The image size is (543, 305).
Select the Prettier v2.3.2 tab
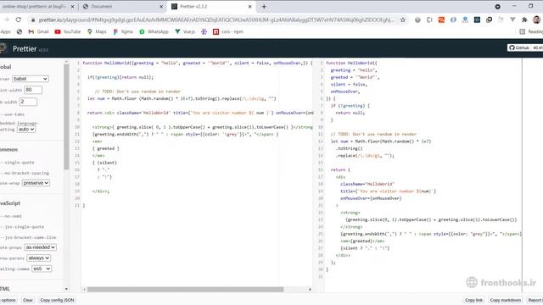[x=211, y=7]
